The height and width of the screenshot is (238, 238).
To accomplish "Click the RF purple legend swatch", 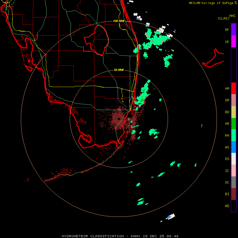I will 234,30.
